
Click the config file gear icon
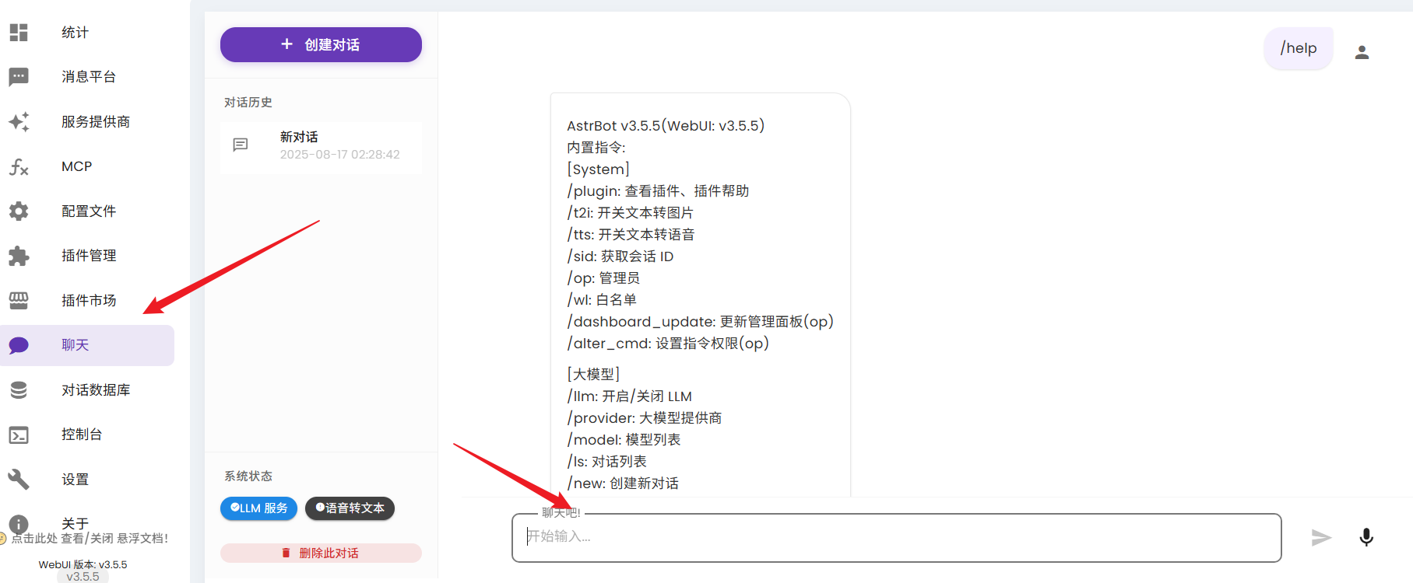(x=19, y=211)
